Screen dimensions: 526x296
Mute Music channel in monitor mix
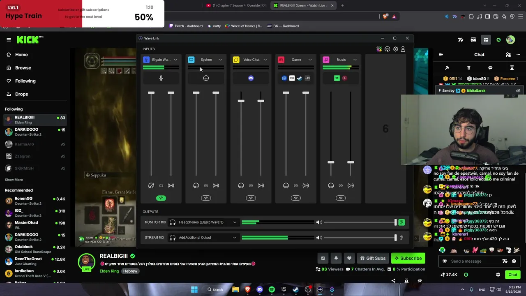pyautogui.click(x=331, y=186)
